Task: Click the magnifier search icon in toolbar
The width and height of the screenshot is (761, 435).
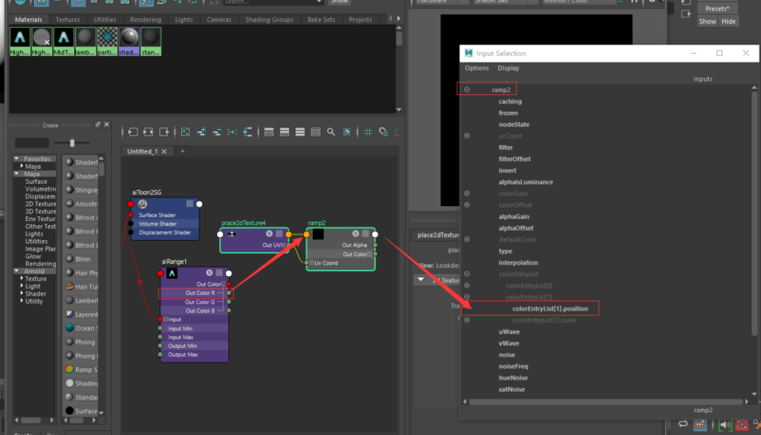Action: pos(331,132)
